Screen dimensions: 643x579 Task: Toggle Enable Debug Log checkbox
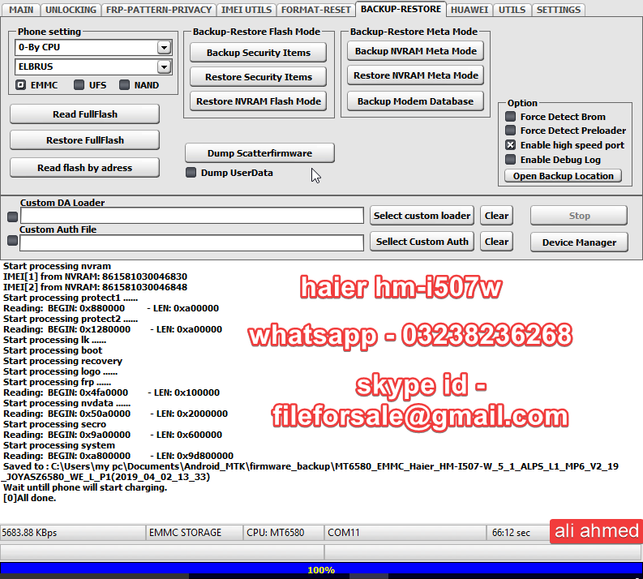coord(510,159)
